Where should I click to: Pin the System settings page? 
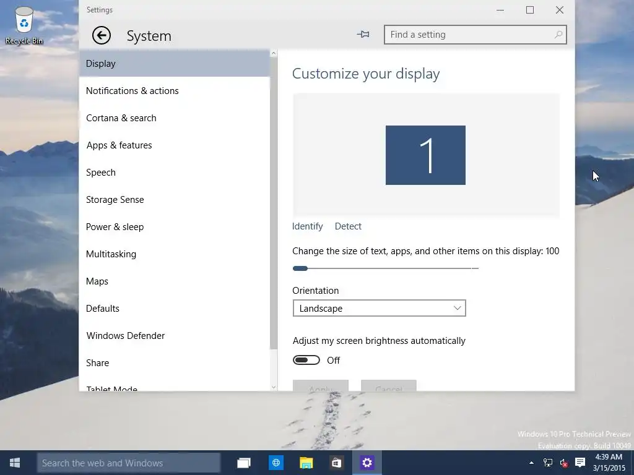tap(363, 35)
